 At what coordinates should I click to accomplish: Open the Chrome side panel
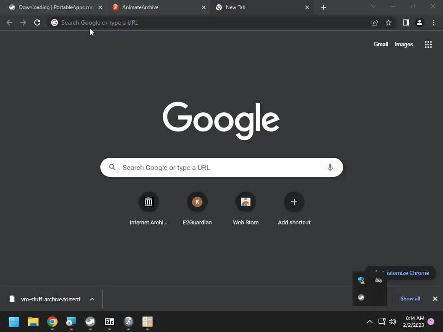[406, 22]
